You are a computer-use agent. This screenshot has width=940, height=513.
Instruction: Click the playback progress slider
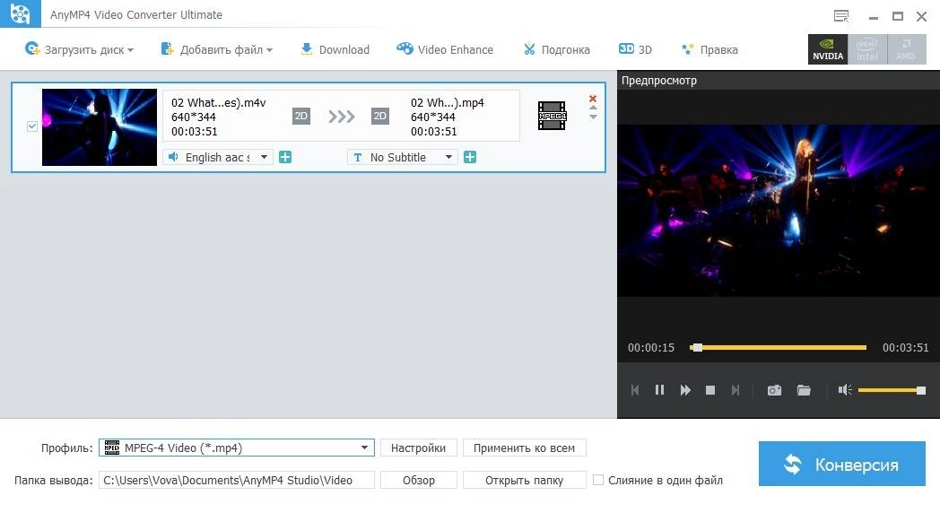[778, 348]
